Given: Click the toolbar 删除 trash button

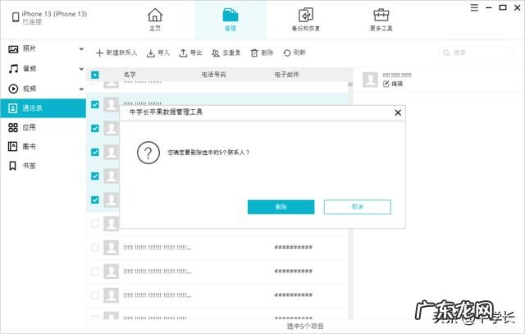Looking at the screenshot, I should (262, 53).
